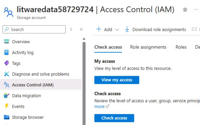Open the Roles tab

pyautogui.click(x=181, y=47)
